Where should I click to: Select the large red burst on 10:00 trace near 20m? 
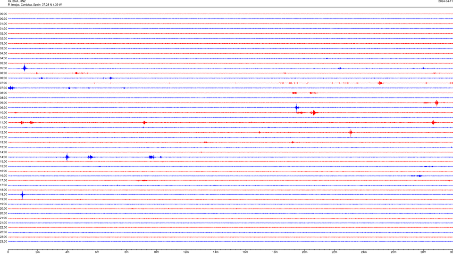click(314, 112)
